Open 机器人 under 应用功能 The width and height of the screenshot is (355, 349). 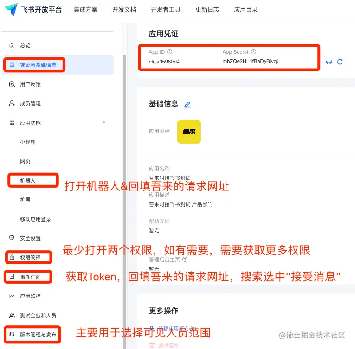point(28,181)
